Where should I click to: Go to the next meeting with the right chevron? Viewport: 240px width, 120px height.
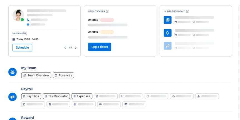(x=76, y=48)
